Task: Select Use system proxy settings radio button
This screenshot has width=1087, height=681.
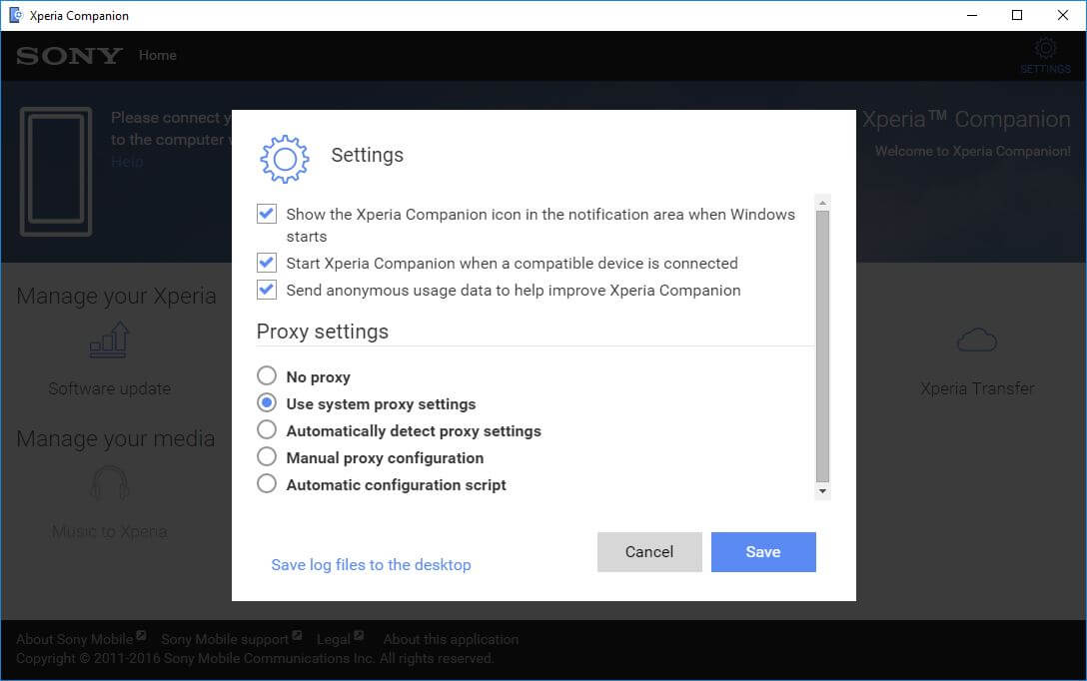Action: [266, 402]
